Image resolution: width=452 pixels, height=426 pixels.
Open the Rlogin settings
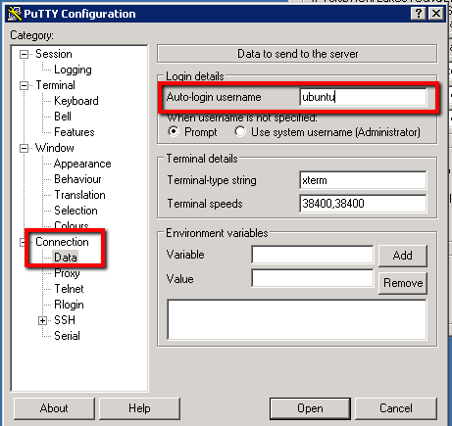(69, 305)
